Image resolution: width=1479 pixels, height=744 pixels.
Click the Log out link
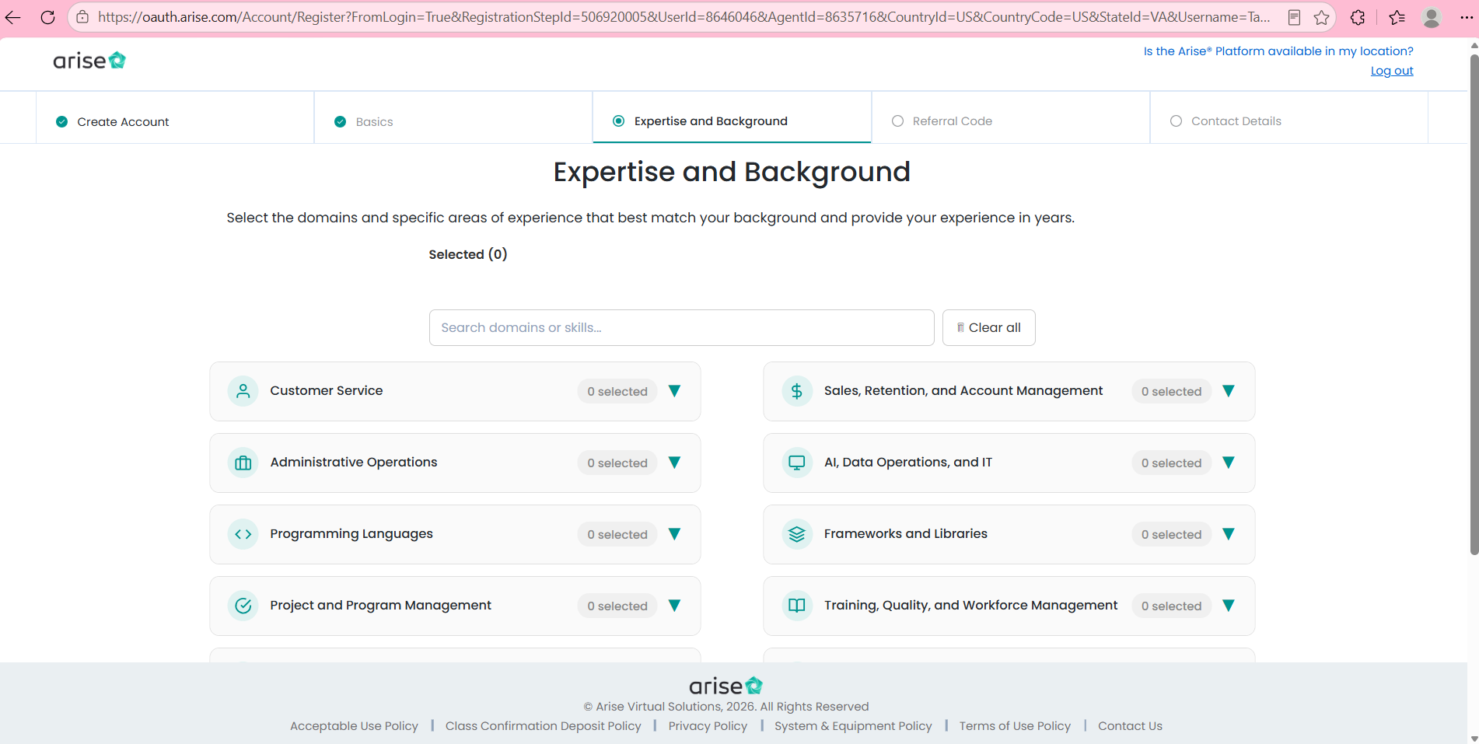(1392, 71)
